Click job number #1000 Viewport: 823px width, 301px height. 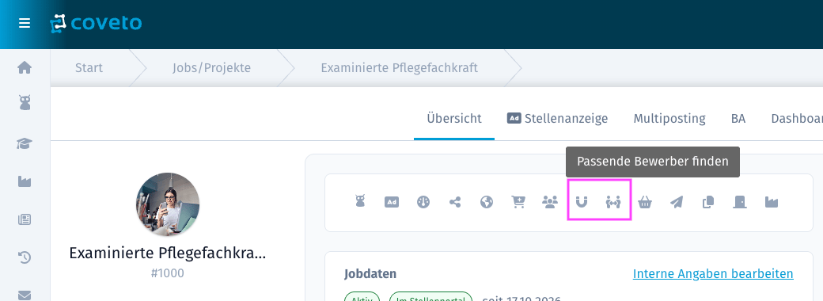[x=168, y=274]
